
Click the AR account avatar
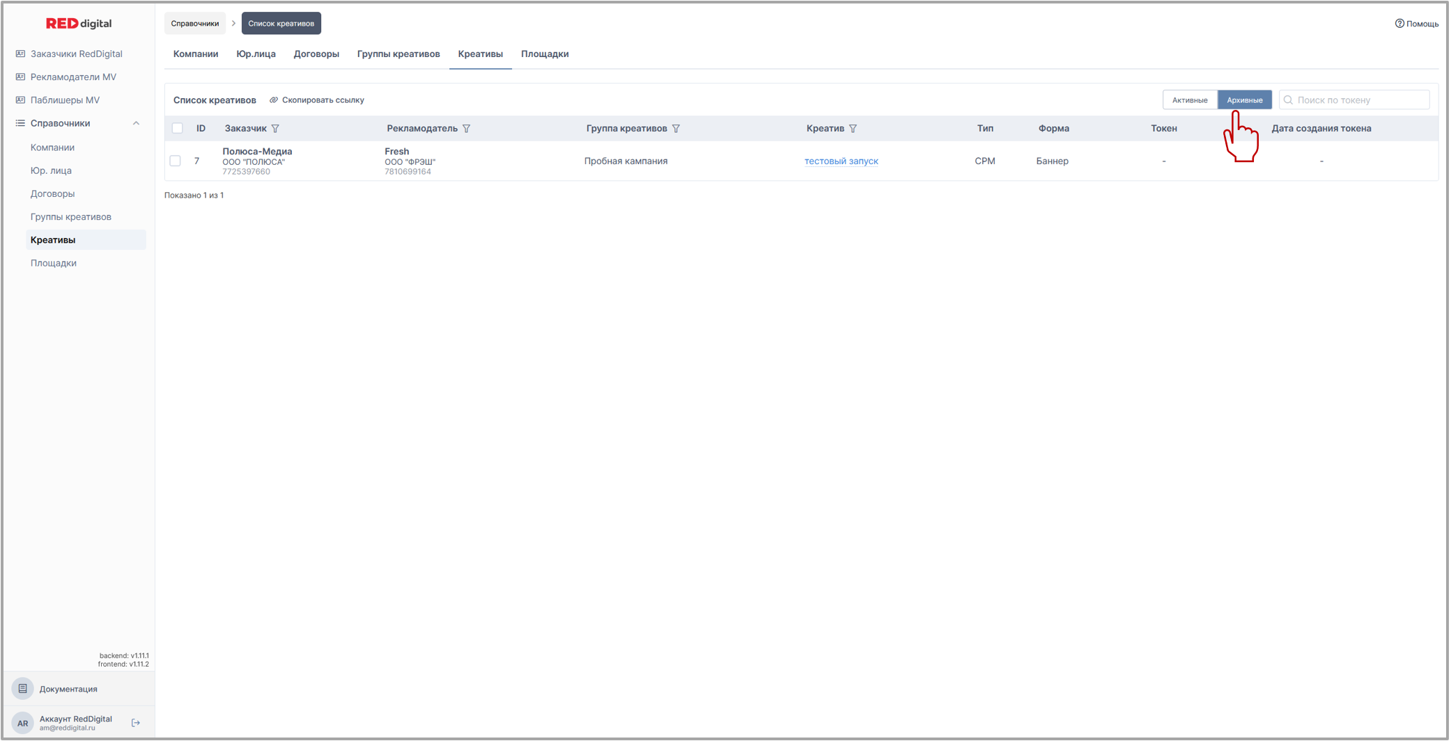(23, 723)
